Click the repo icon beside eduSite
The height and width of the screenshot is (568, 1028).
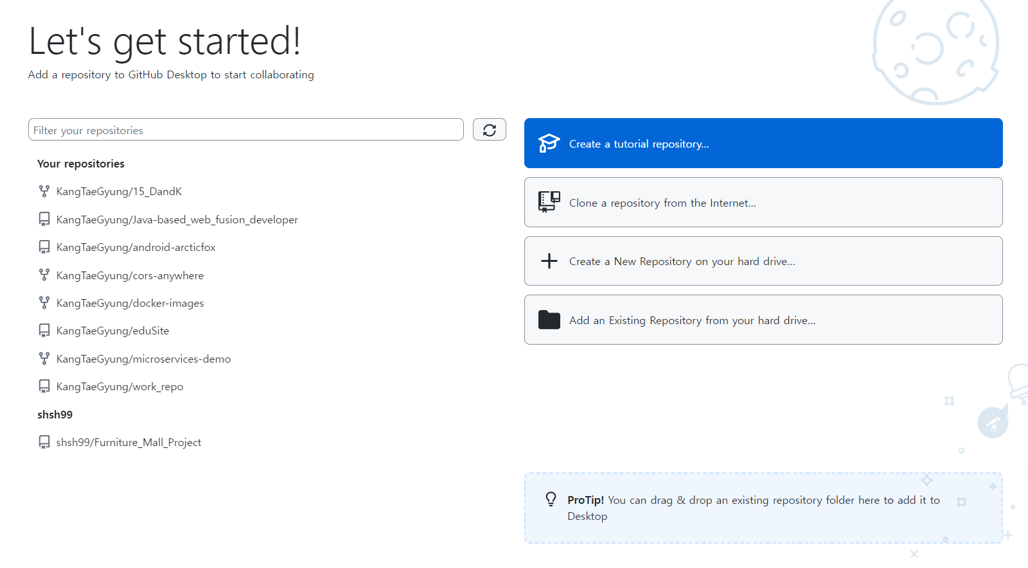44,331
